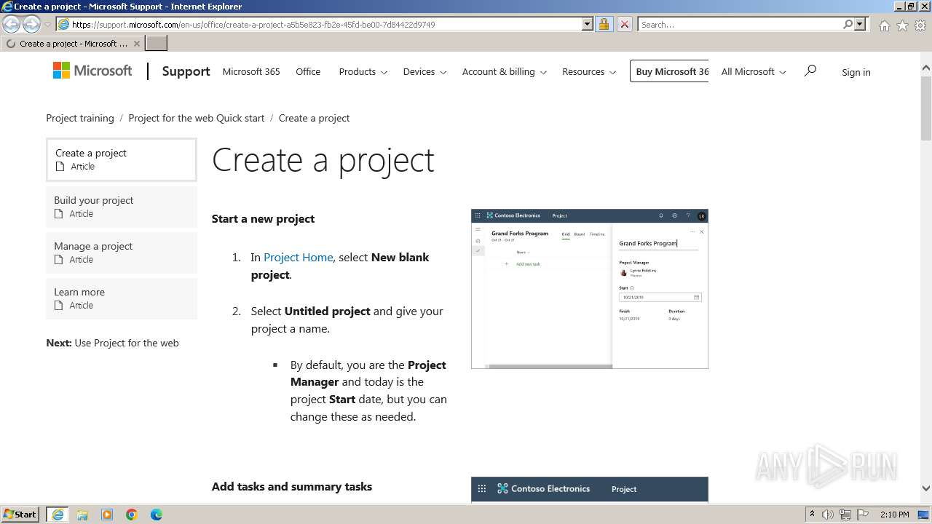Click the scrollbar down arrow
Image resolution: width=932 pixels, height=524 pixels.
pyautogui.click(x=925, y=488)
